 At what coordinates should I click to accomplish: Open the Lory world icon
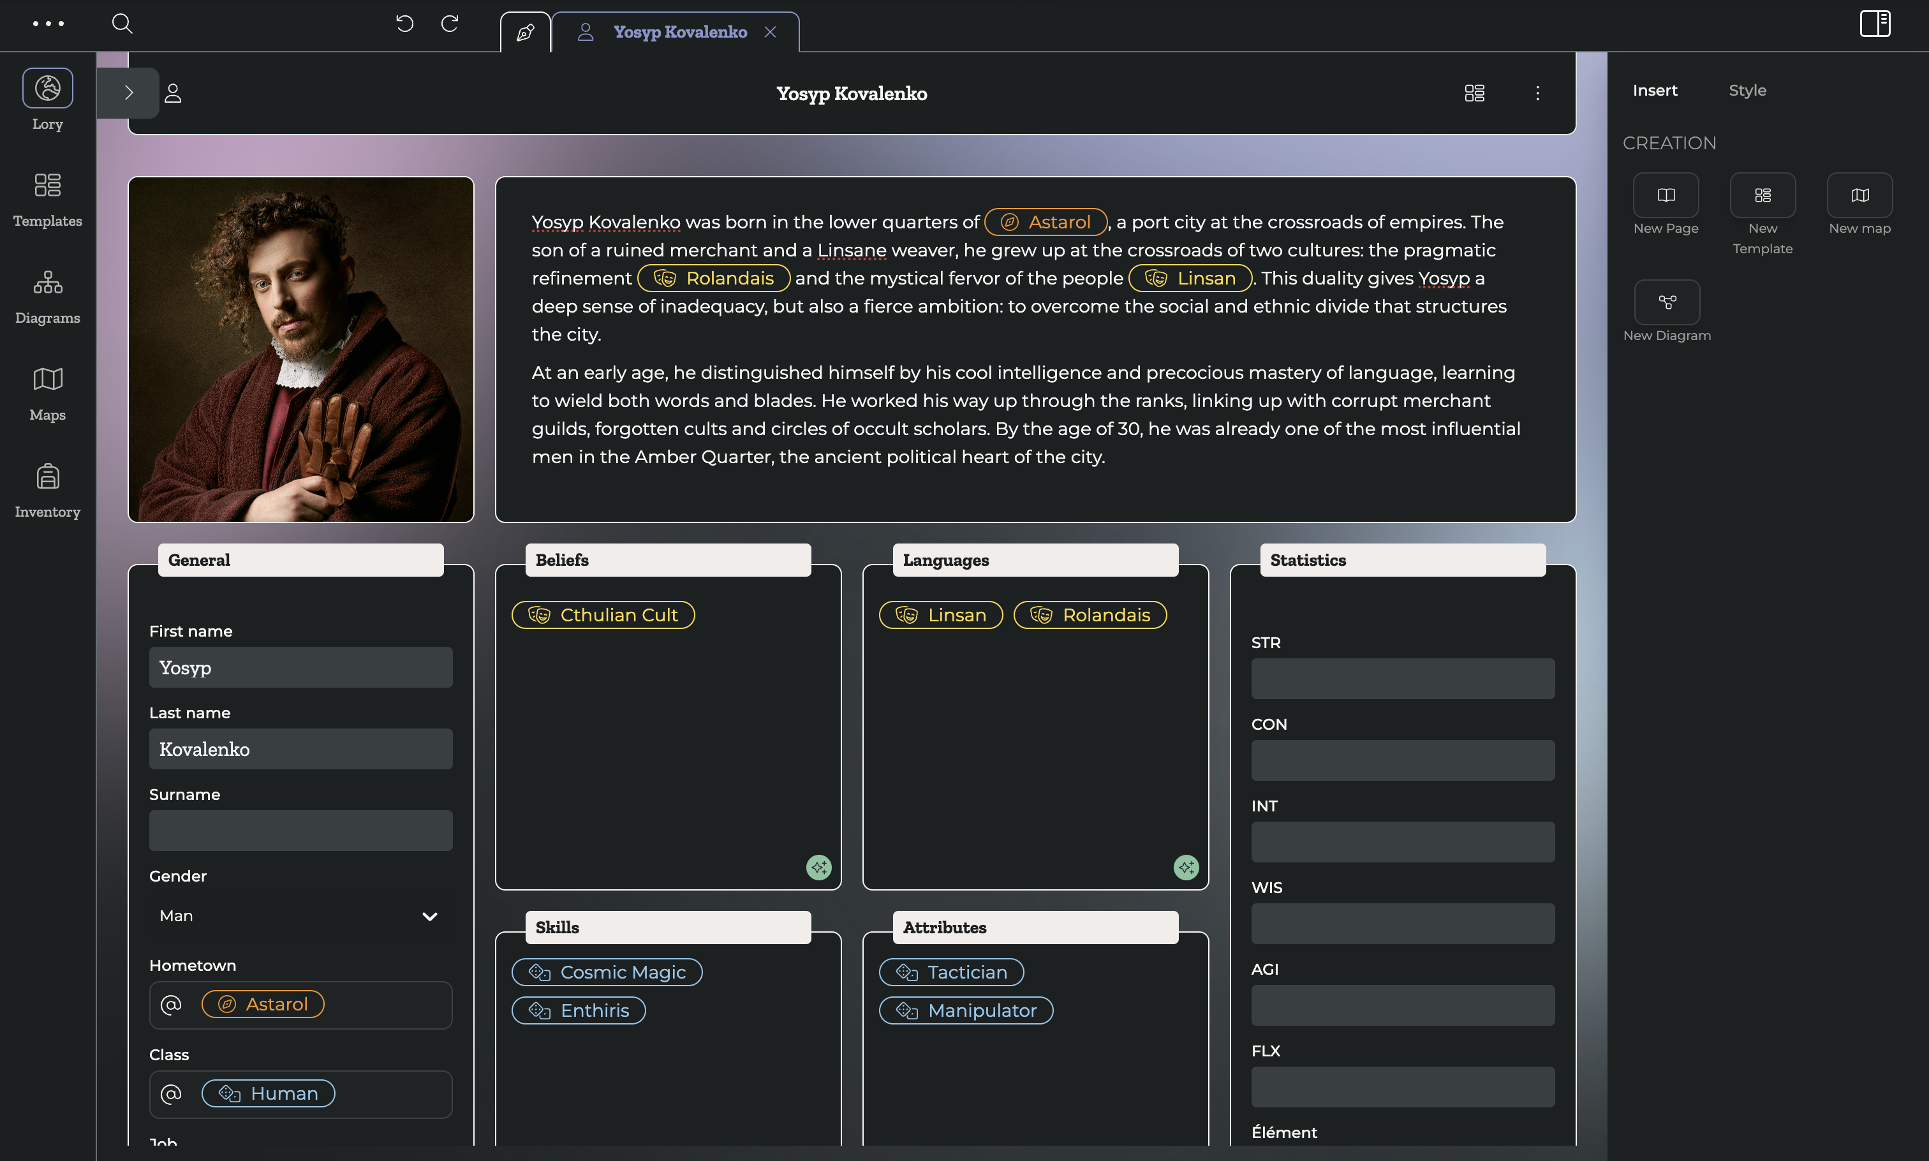pos(48,87)
